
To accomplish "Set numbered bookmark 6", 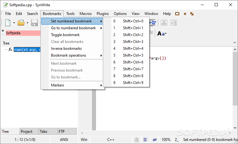I will [x=126, y=62].
